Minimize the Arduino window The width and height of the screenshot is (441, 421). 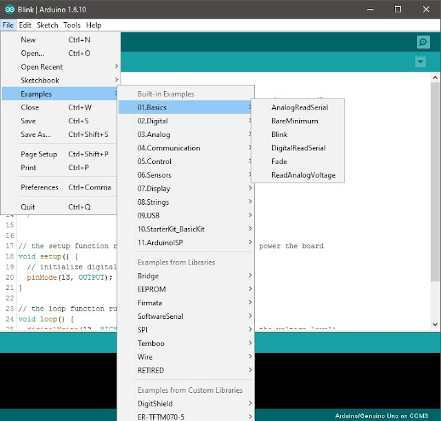[x=371, y=10]
